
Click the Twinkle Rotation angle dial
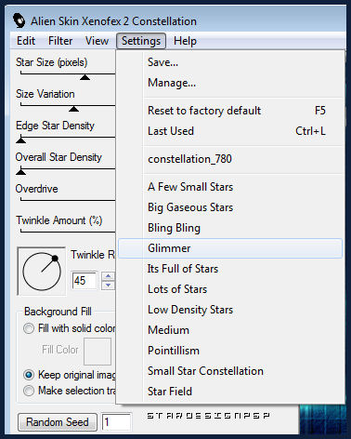pyautogui.click(x=42, y=272)
